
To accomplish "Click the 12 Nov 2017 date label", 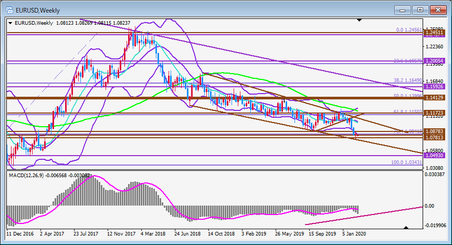I will pyautogui.click(x=121, y=234).
